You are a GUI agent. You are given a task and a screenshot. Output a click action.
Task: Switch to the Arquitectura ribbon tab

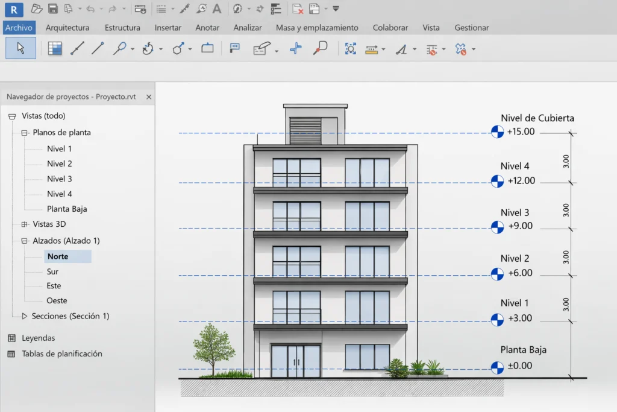pos(67,27)
